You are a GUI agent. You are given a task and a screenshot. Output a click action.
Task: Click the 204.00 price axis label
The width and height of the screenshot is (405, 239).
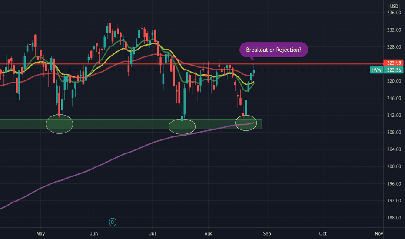pos(394,149)
